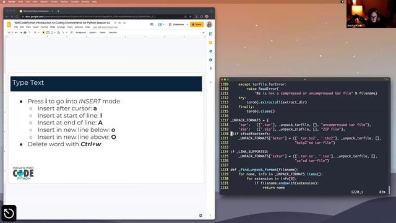Click terminal line 1220 'if sfsadfdatteefs:'
This screenshot has width=396, height=223.
point(250,134)
